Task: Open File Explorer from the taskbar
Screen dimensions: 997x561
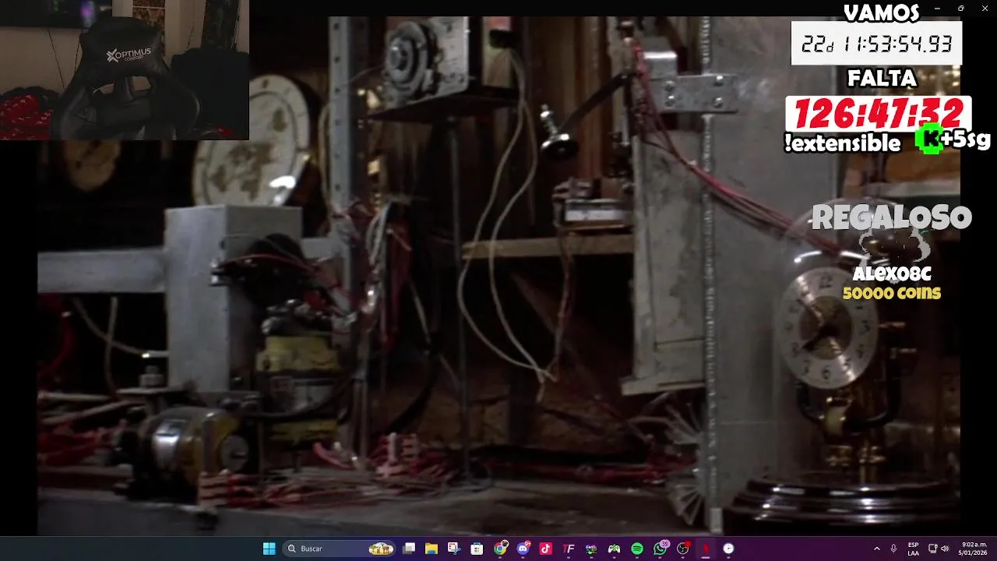Action: (432, 549)
